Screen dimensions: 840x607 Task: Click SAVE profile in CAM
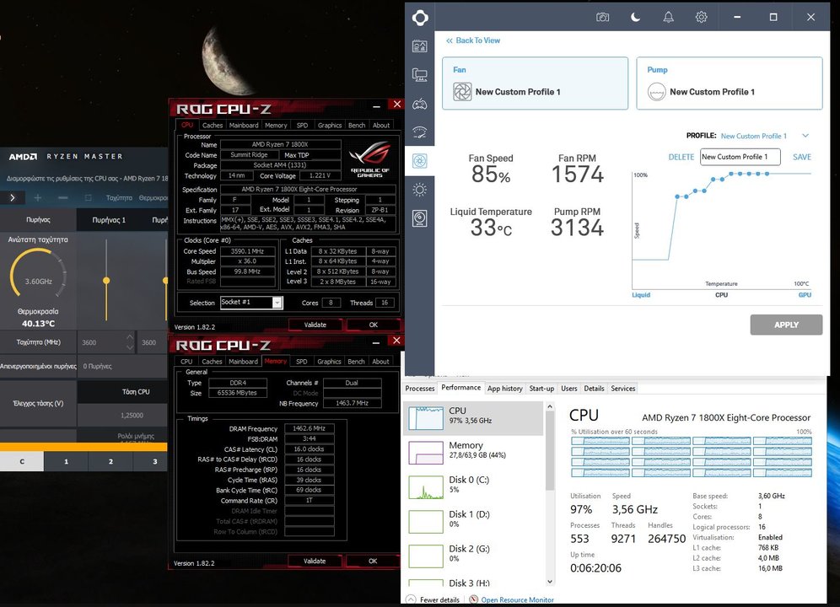coord(802,157)
